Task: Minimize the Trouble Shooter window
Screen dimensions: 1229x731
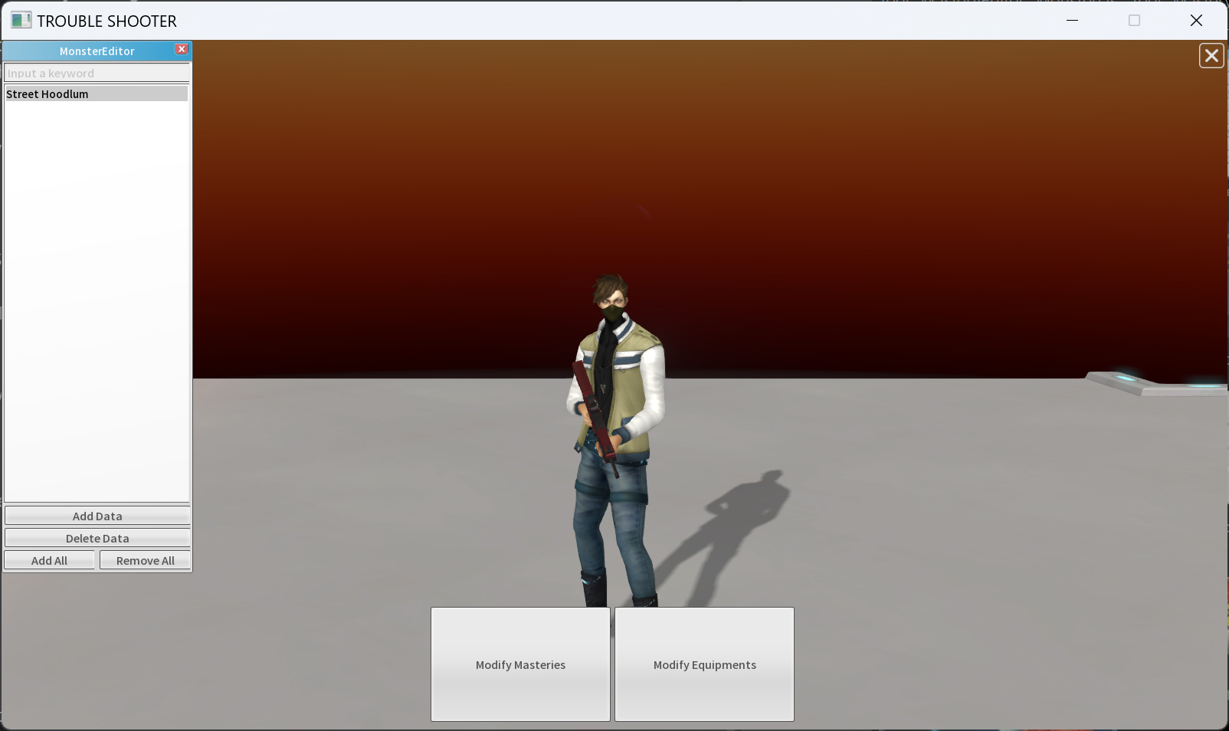Action: point(1072,21)
